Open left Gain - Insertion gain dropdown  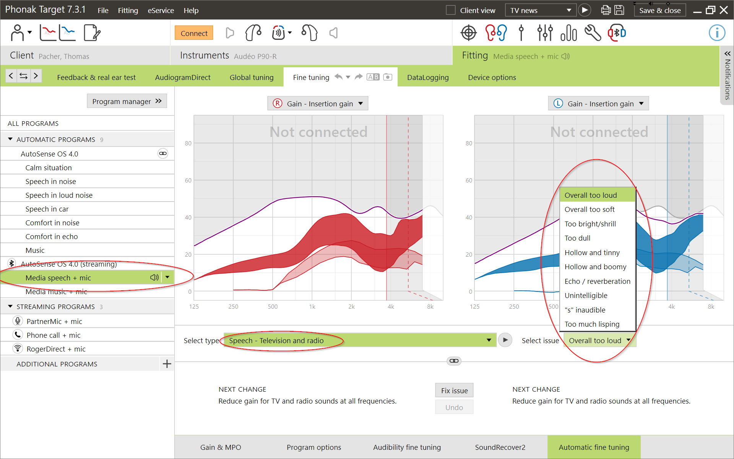(598, 103)
